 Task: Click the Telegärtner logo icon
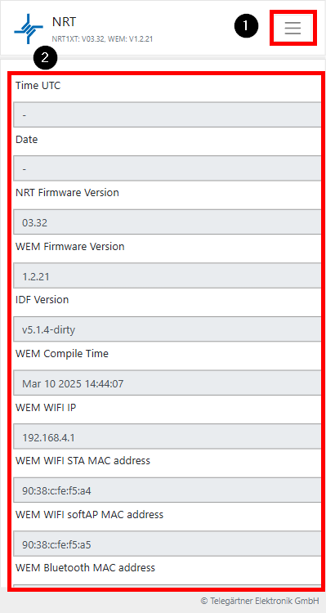pos(29,29)
